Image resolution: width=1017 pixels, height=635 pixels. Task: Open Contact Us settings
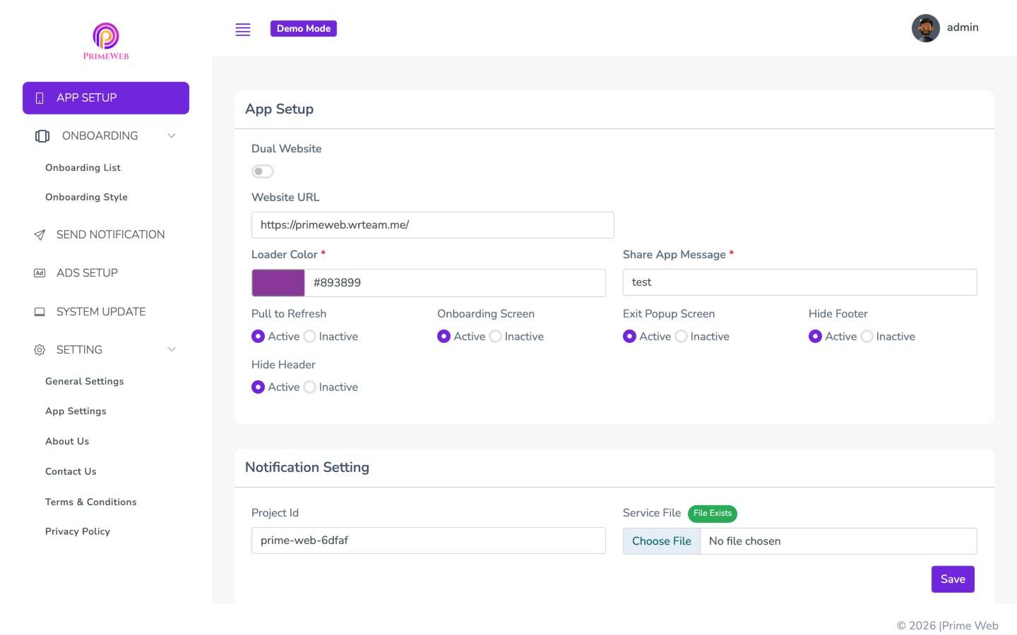point(71,472)
